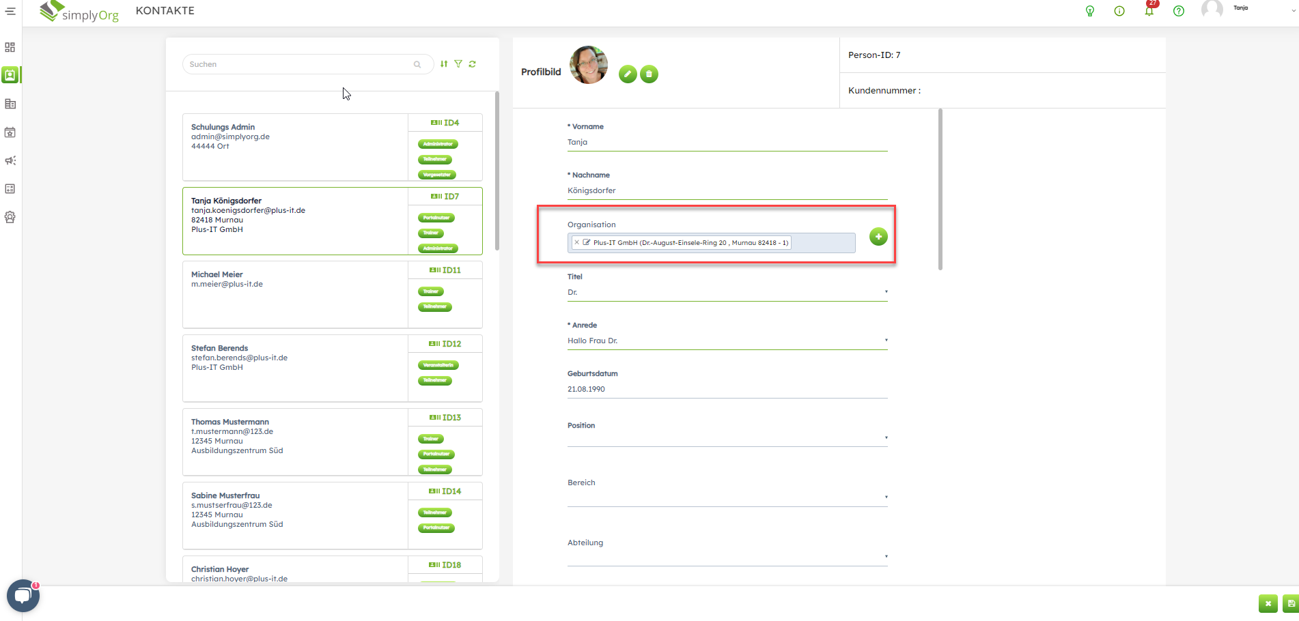Screen dimensions: 1299x621
Task: Open the contact list filter
Action: 458,64
